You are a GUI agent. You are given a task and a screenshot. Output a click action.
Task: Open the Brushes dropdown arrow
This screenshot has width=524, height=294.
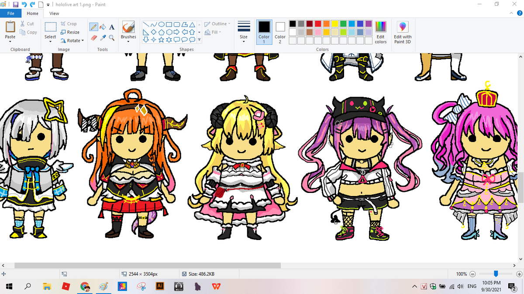pos(128,41)
